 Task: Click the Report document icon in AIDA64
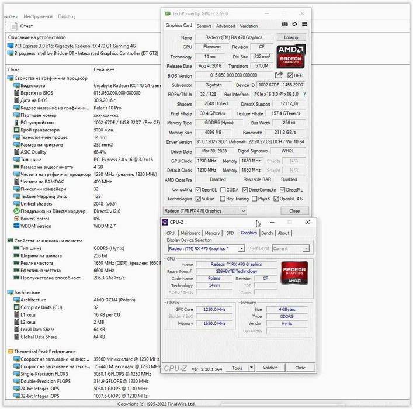[x=13, y=26]
